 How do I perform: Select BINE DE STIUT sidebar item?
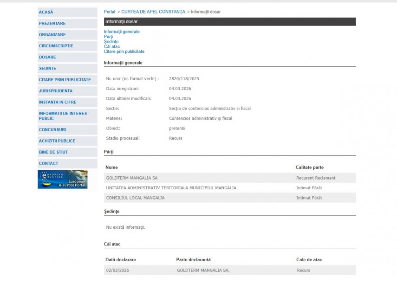coord(53,152)
